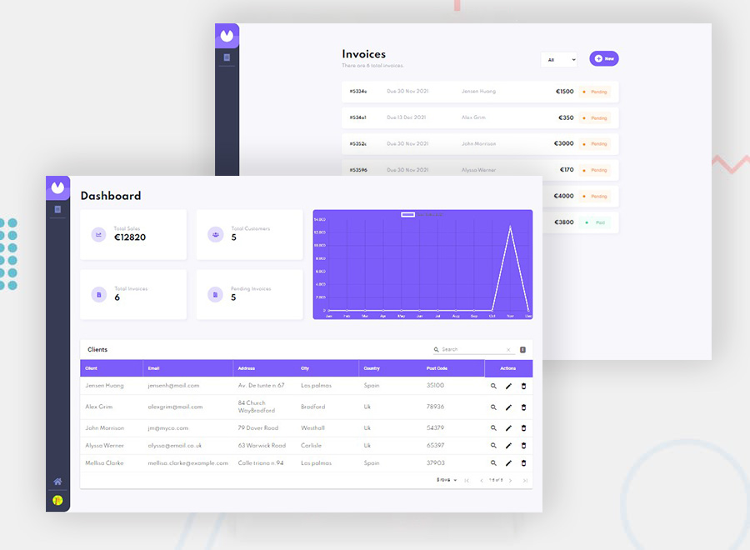
Task: Click the address 79 Dover Road
Action: [257, 428]
